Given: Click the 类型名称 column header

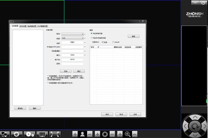Looking at the screenshot, I should pyautogui.click(x=129, y=47).
